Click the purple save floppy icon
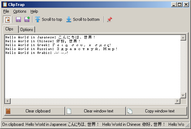Image resolution: width=191 pixels, height=129 pixels. pyautogui.click(x=18, y=19)
